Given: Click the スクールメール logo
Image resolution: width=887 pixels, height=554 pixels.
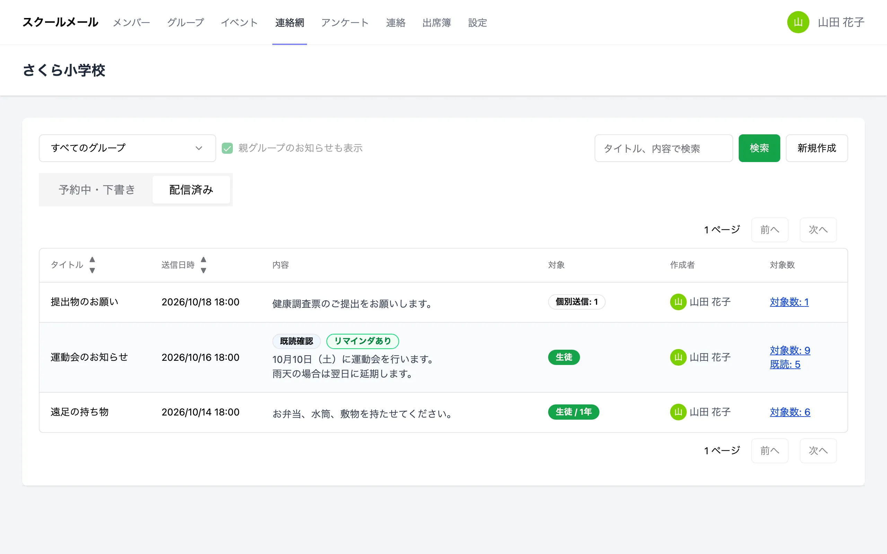Looking at the screenshot, I should 61,23.
